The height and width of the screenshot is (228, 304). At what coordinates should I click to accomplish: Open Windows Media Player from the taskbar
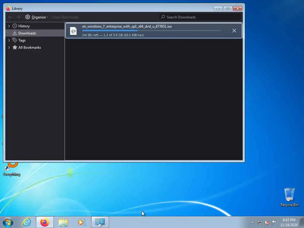tap(81, 222)
